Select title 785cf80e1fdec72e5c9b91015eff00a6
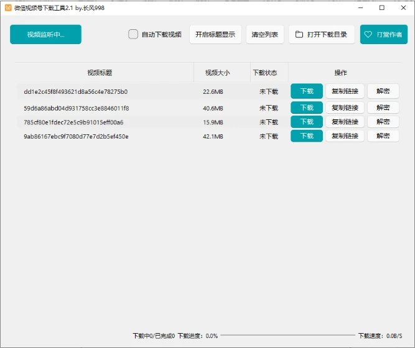This screenshot has width=415, height=348. click(x=73, y=122)
